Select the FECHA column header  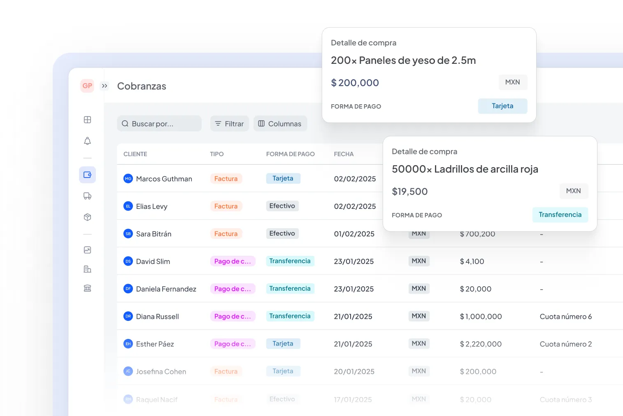click(x=344, y=154)
